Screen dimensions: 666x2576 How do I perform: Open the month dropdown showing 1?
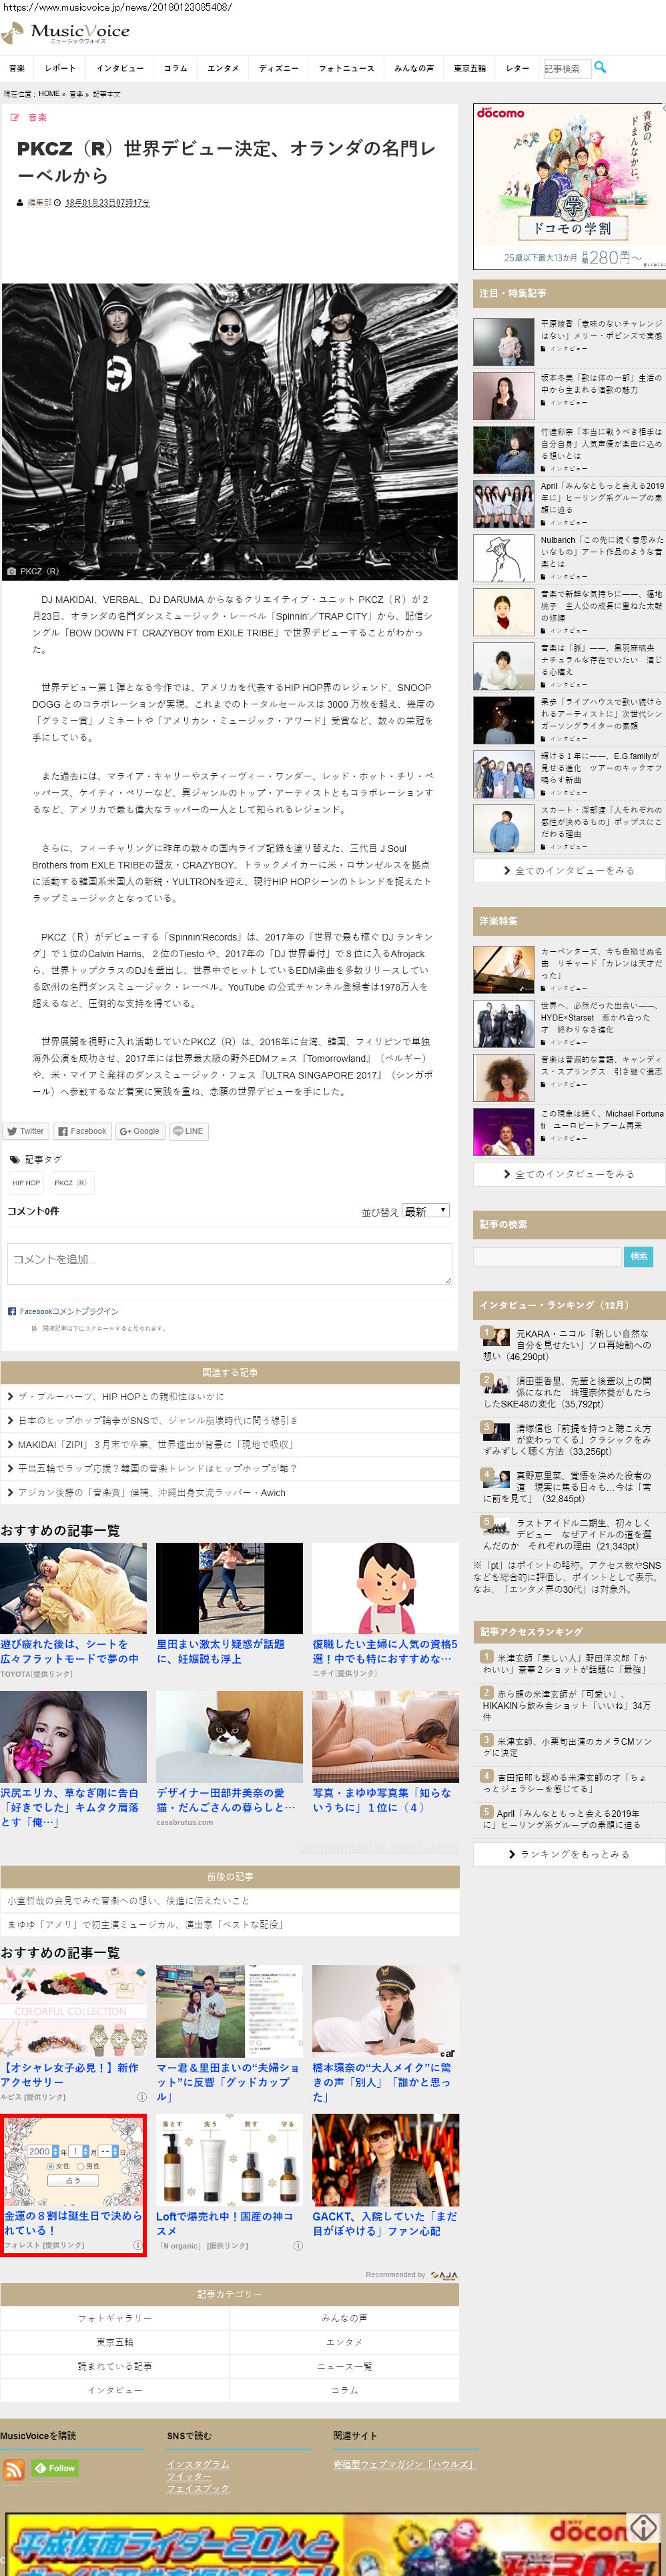[x=79, y=2151]
